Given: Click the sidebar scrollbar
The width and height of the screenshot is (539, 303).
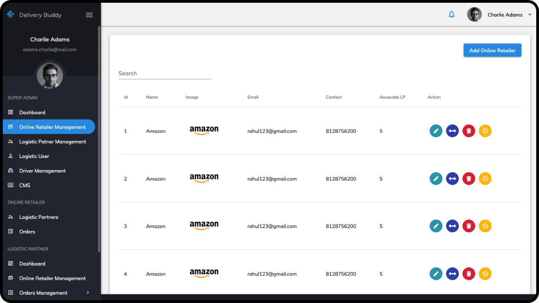Looking at the screenshot, I should 99,139.
